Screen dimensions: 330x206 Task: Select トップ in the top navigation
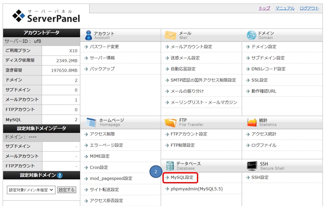coord(264,8)
